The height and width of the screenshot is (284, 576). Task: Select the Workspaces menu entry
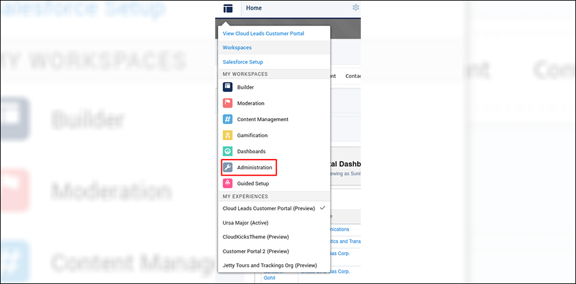pyautogui.click(x=274, y=48)
